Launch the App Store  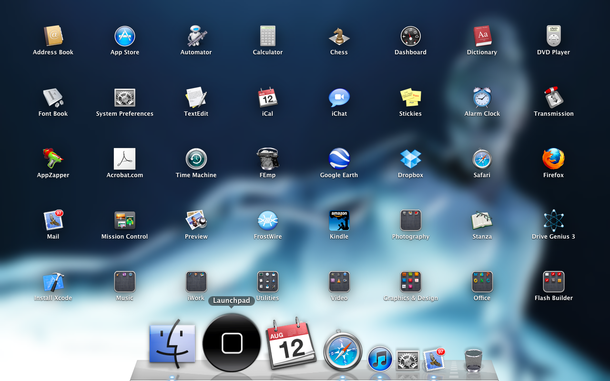click(125, 36)
